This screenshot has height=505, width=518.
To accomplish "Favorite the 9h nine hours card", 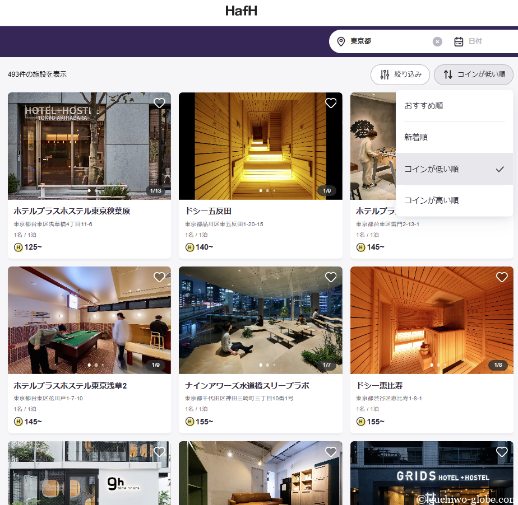I will tap(159, 452).
